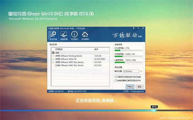Click the arrow next to extract path
193x120 pixels.
coord(141,71)
